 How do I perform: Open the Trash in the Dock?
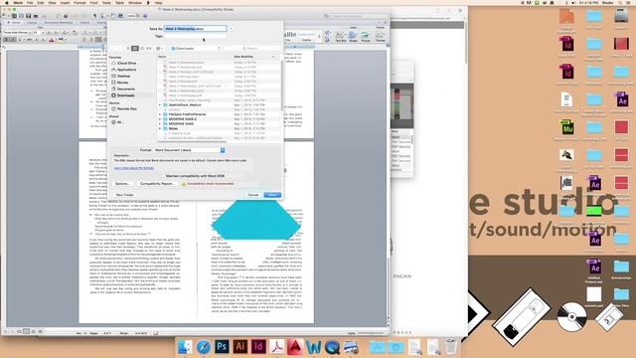(x=450, y=347)
